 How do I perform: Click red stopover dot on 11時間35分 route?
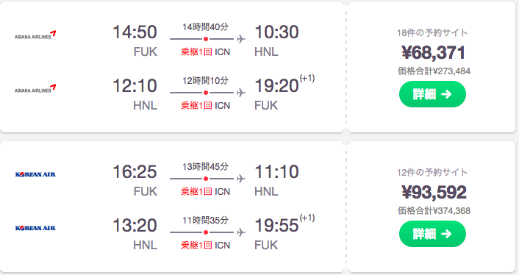click(206, 232)
